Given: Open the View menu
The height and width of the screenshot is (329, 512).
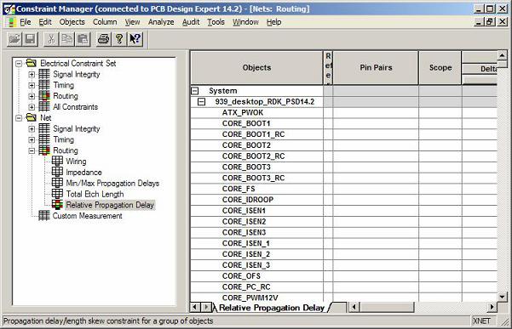Looking at the screenshot, I should point(132,22).
